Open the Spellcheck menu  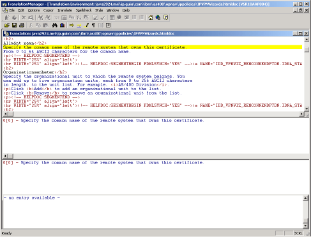84,10
